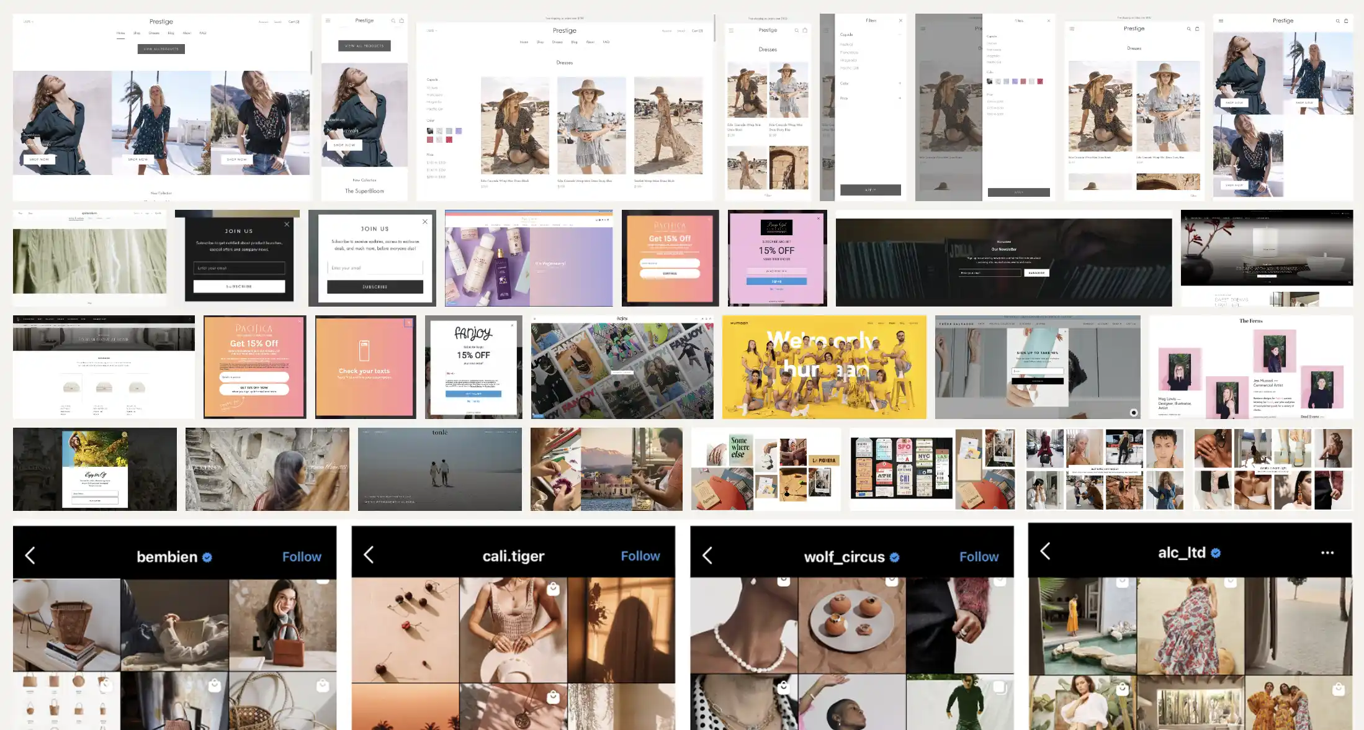Click email field in dark JOIN US popup

click(239, 268)
